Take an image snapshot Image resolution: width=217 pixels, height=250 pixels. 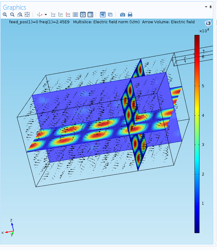point(123,15)
